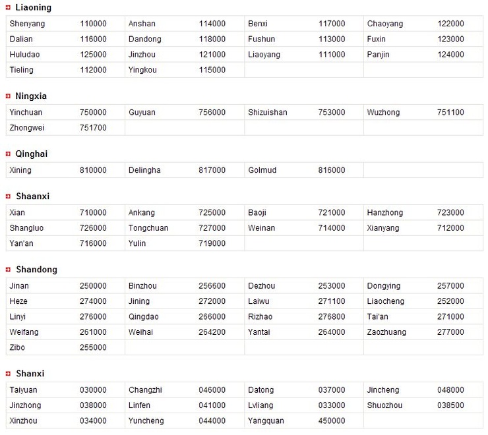Click the red arrow icon beside Shanxi

click(8, 374)
